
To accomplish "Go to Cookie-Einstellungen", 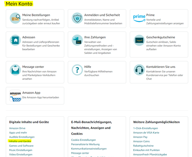I will pyautogui.click(x=83, y=140).
